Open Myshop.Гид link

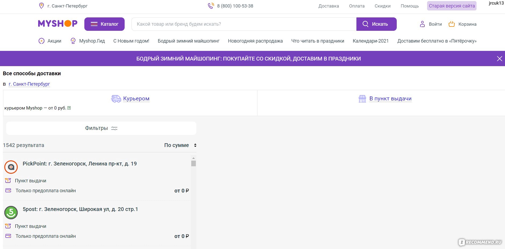(x=92, y=41)
